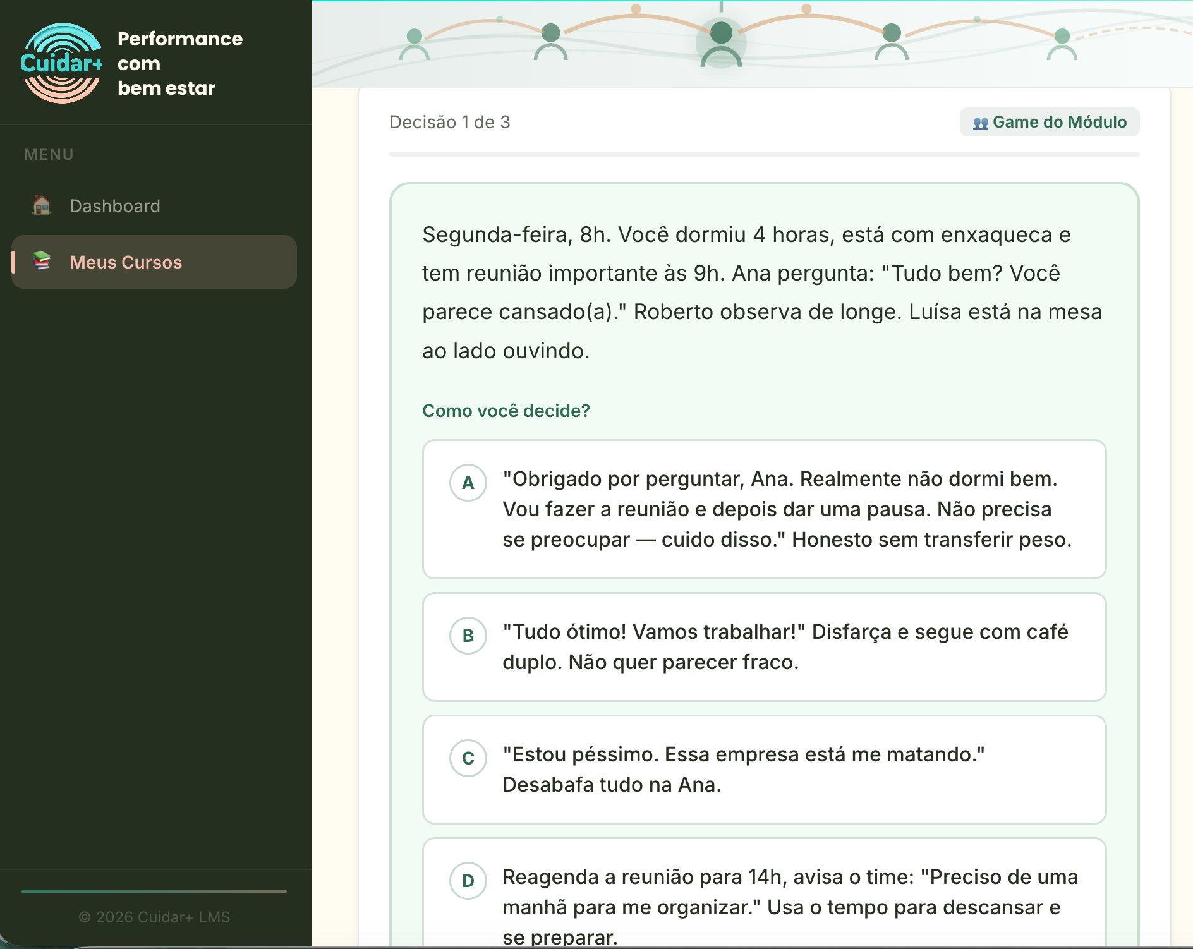This screenshot has height=949, width=1193.
Task: Click people icon inside Game do Módulo badge
Action: (x=980, y=123)
